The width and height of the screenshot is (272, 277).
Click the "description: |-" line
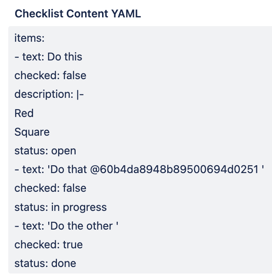(49, 94)
